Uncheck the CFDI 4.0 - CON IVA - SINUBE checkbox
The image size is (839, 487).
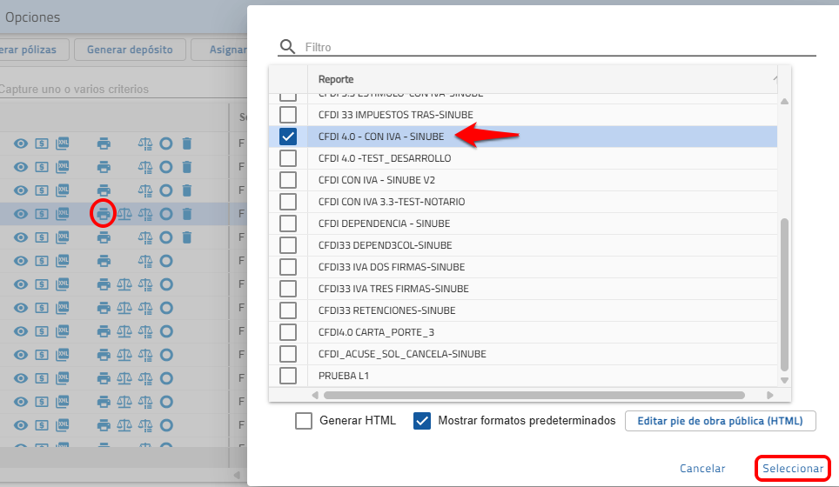(288, 137)
